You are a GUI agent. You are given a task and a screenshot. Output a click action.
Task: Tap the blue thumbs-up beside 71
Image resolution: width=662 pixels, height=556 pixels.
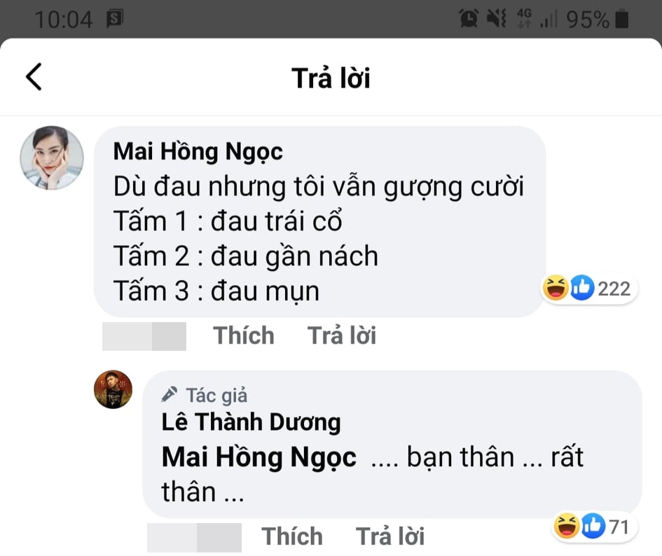[593, 526]
